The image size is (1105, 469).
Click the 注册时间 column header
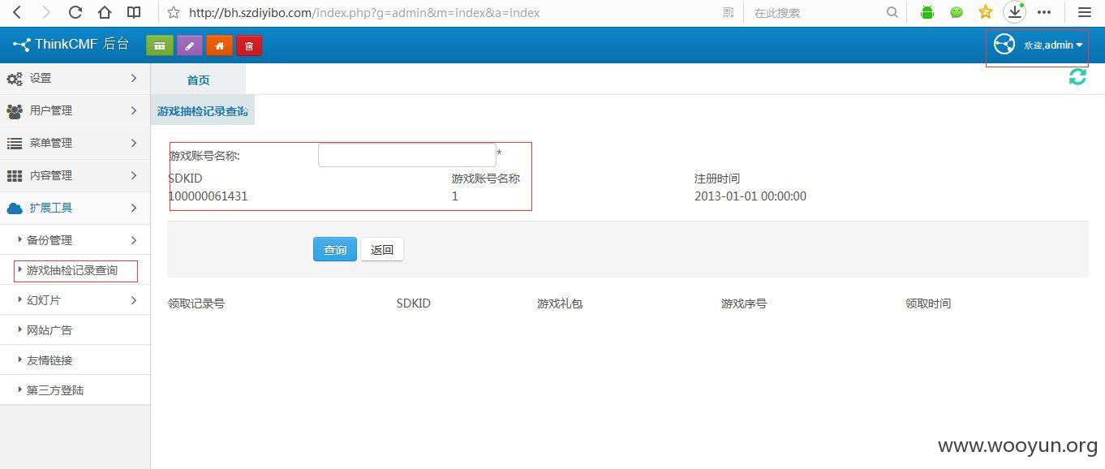coord(717,179)
